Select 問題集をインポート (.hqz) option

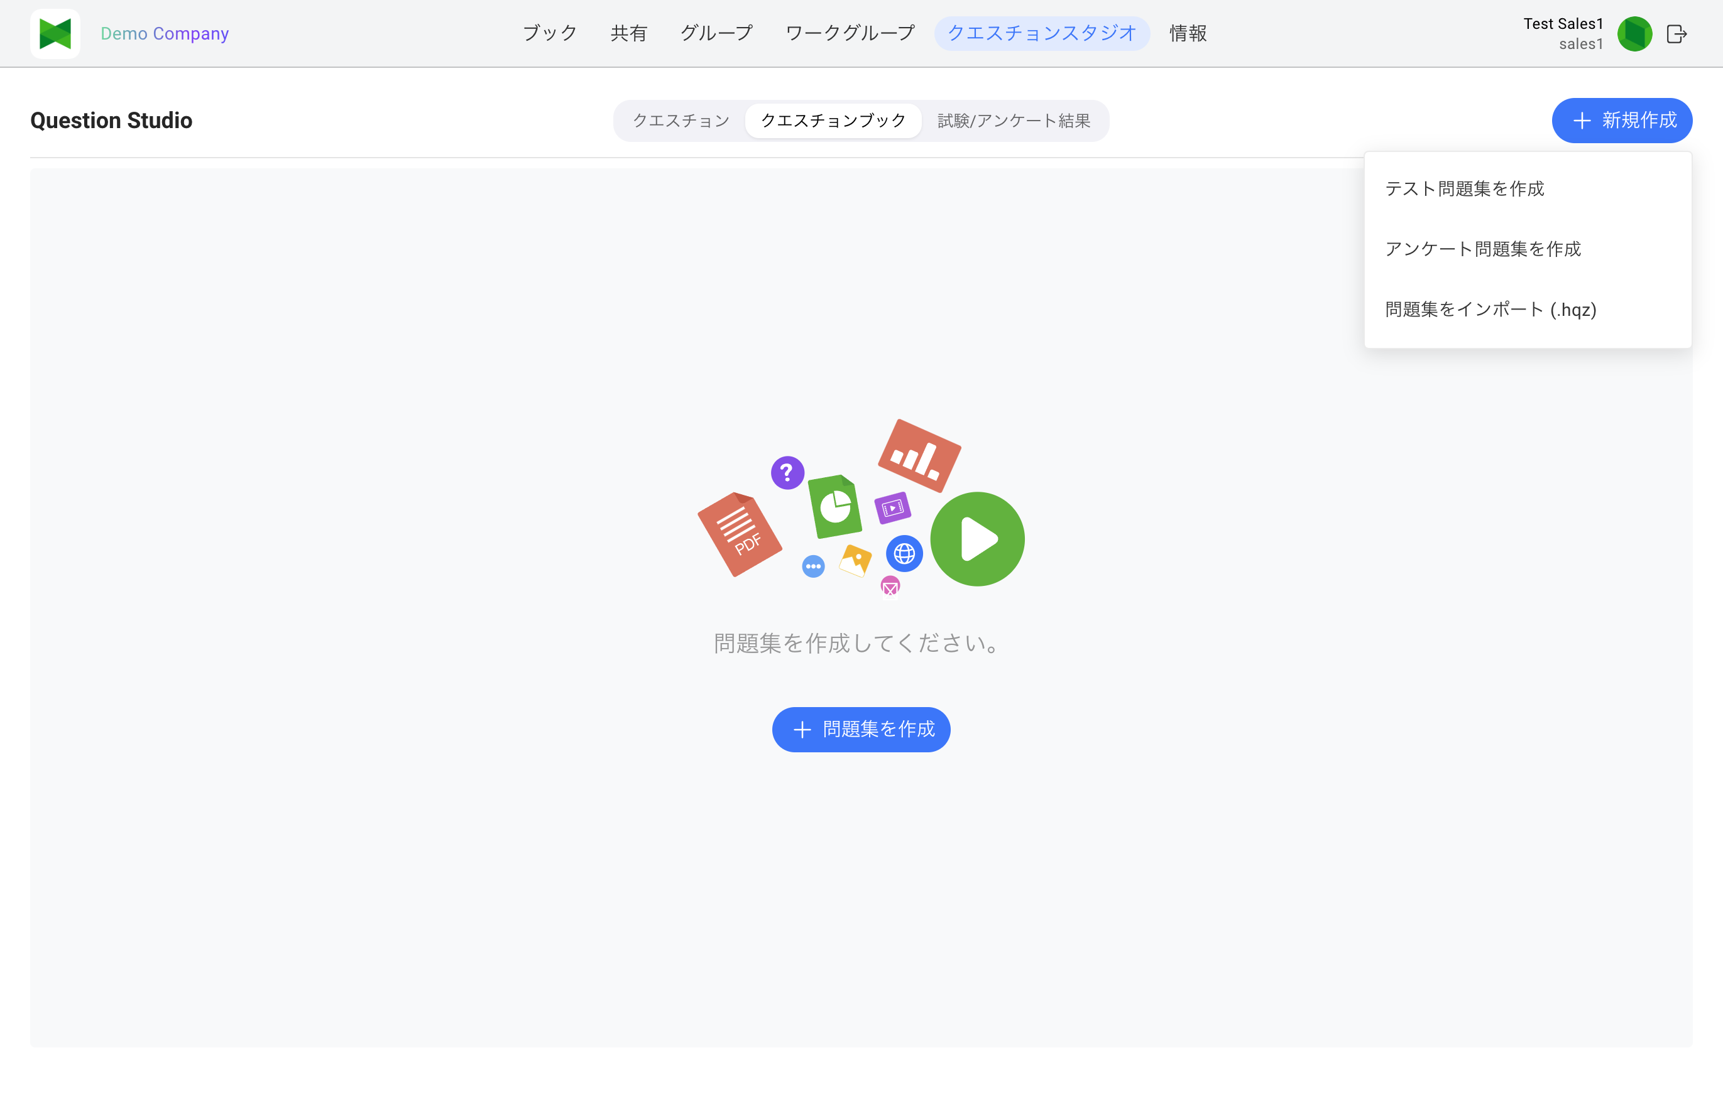coord(1528,310)
